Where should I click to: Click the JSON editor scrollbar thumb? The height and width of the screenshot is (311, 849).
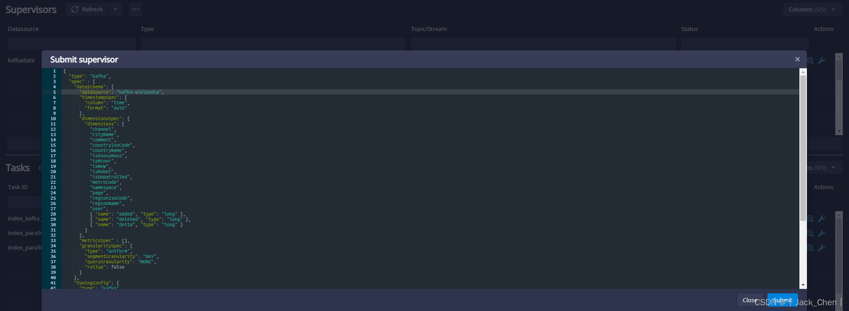pyautogui.click(x=803, y=148)
